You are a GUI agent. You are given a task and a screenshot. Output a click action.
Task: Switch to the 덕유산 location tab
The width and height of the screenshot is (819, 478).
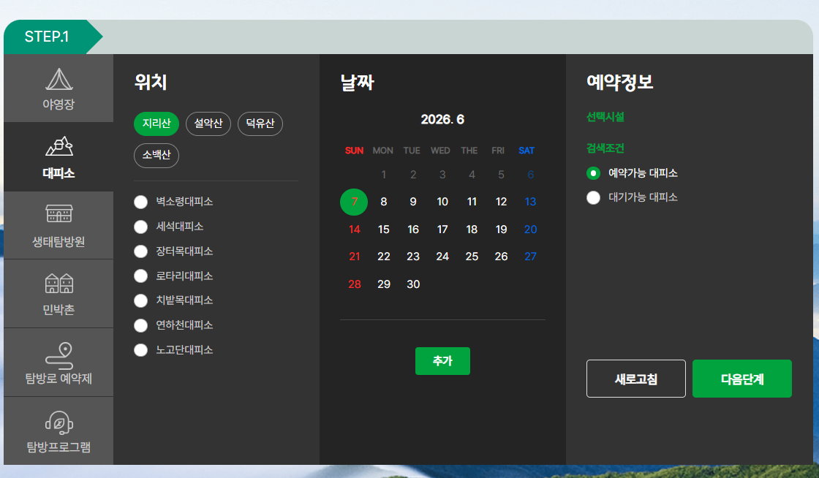click(260, 124)
